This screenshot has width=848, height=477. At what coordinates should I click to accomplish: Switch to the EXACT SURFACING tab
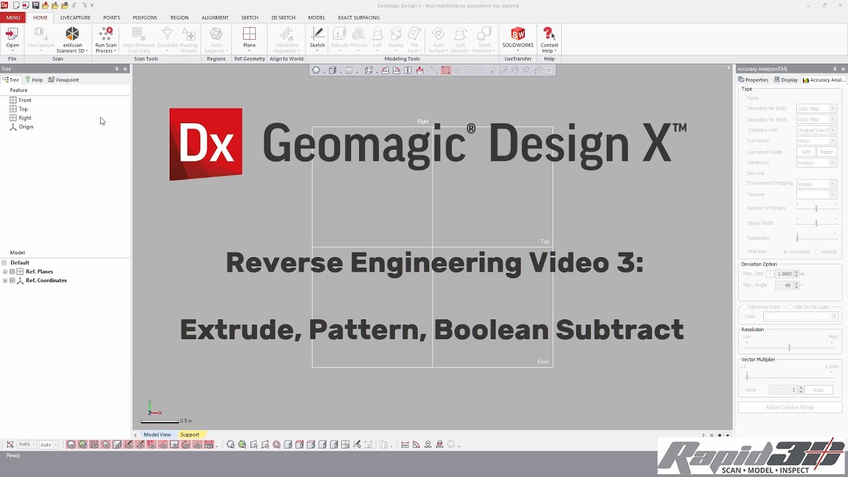358,18
